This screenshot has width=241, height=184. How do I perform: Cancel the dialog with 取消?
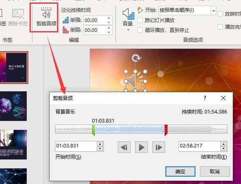[215, 171]
